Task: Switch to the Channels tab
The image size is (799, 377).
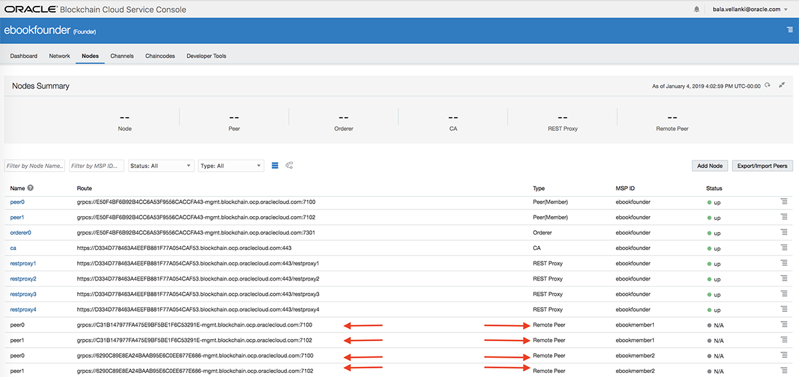Action: [122, 56]
